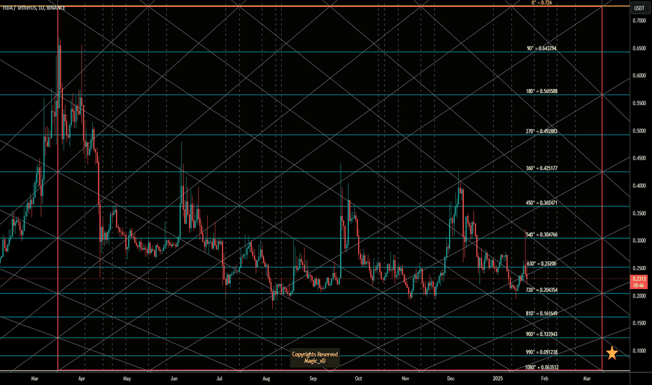Select the '900° = 0.123943' level label

coord(541,334)
